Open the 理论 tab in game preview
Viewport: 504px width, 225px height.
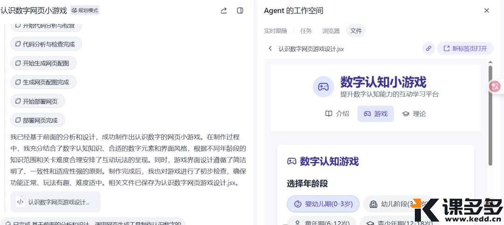pyautogui.click(x=414, y=114)
